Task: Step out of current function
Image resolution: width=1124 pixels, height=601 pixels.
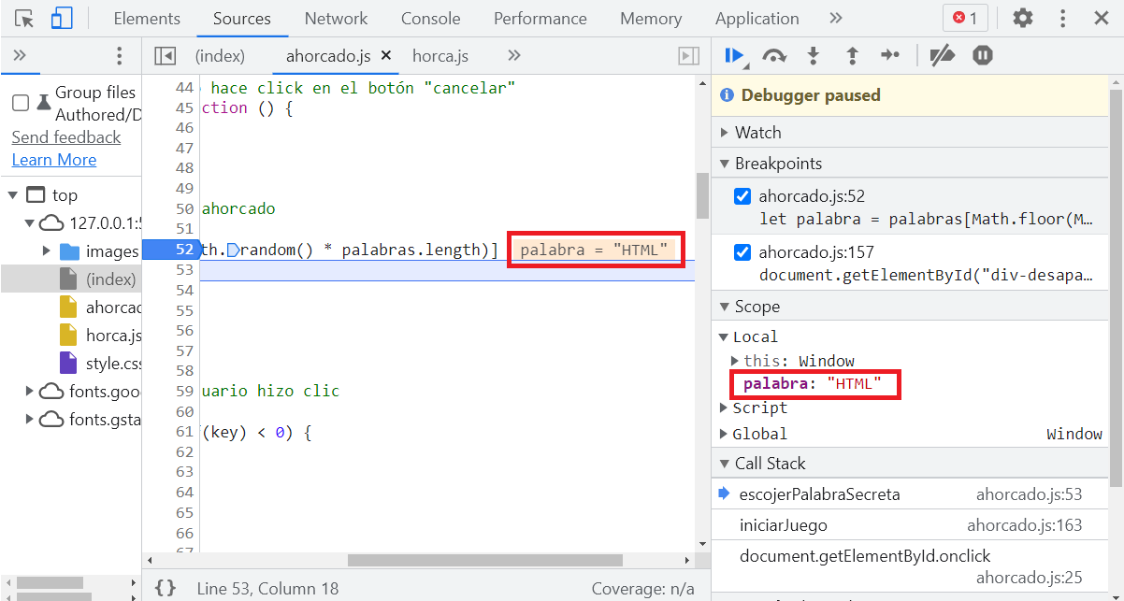Action: coord(852,56)
